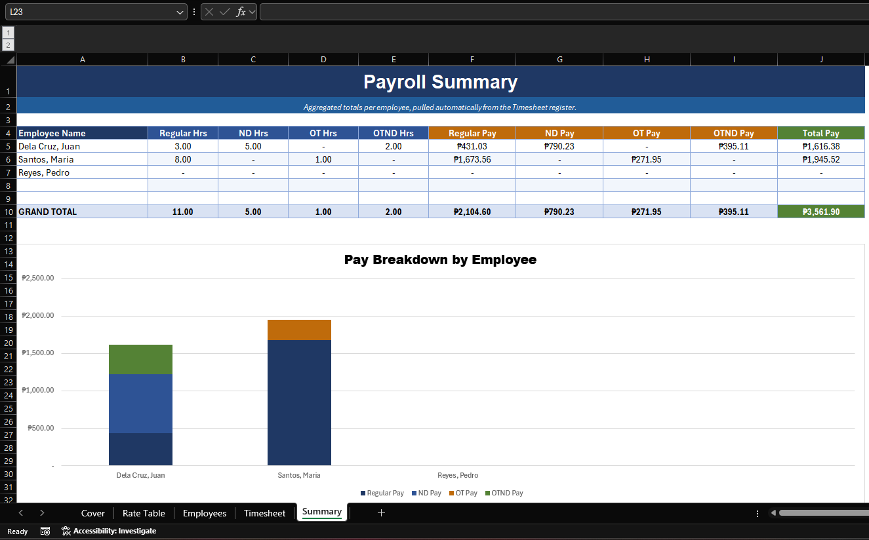Click Accessibility: Investigate in status bar
The height and width of the screenshot is (540, 869).
point(109,531)
